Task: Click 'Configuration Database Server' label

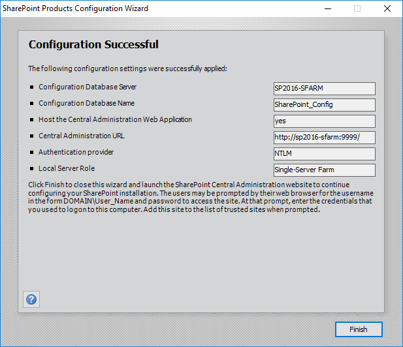Action: [x=88, y=87]
